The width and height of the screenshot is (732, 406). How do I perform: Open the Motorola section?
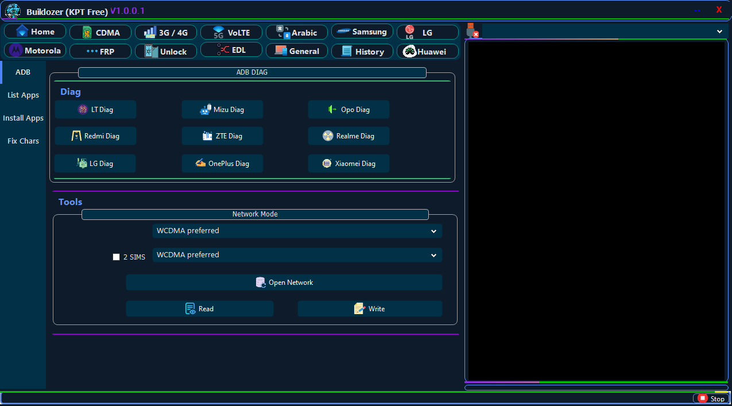click(x=35, y=51)
